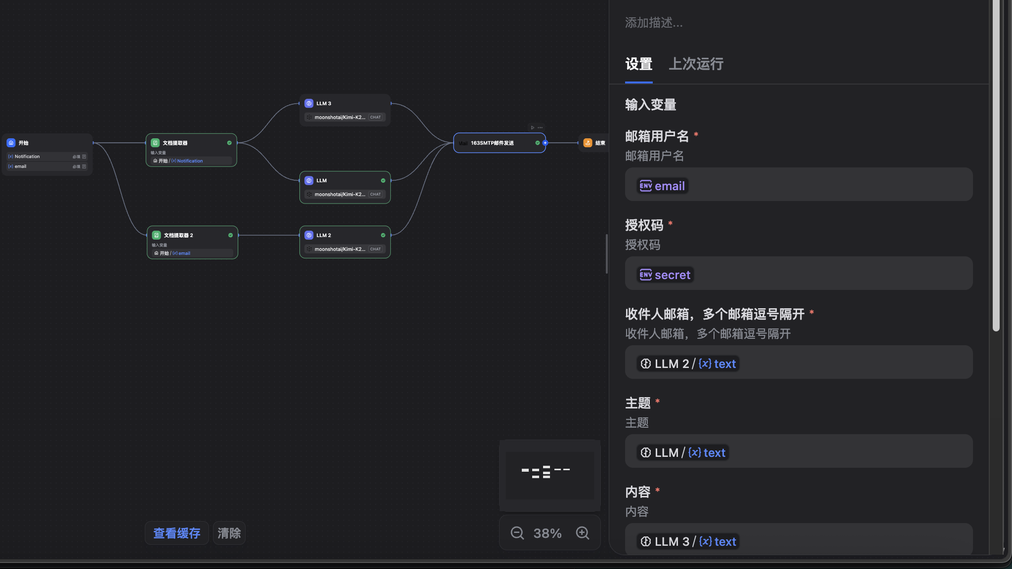The image size is (1012, 569).
Task: Click the green check status on the LLM node
Action: (383, 180)
